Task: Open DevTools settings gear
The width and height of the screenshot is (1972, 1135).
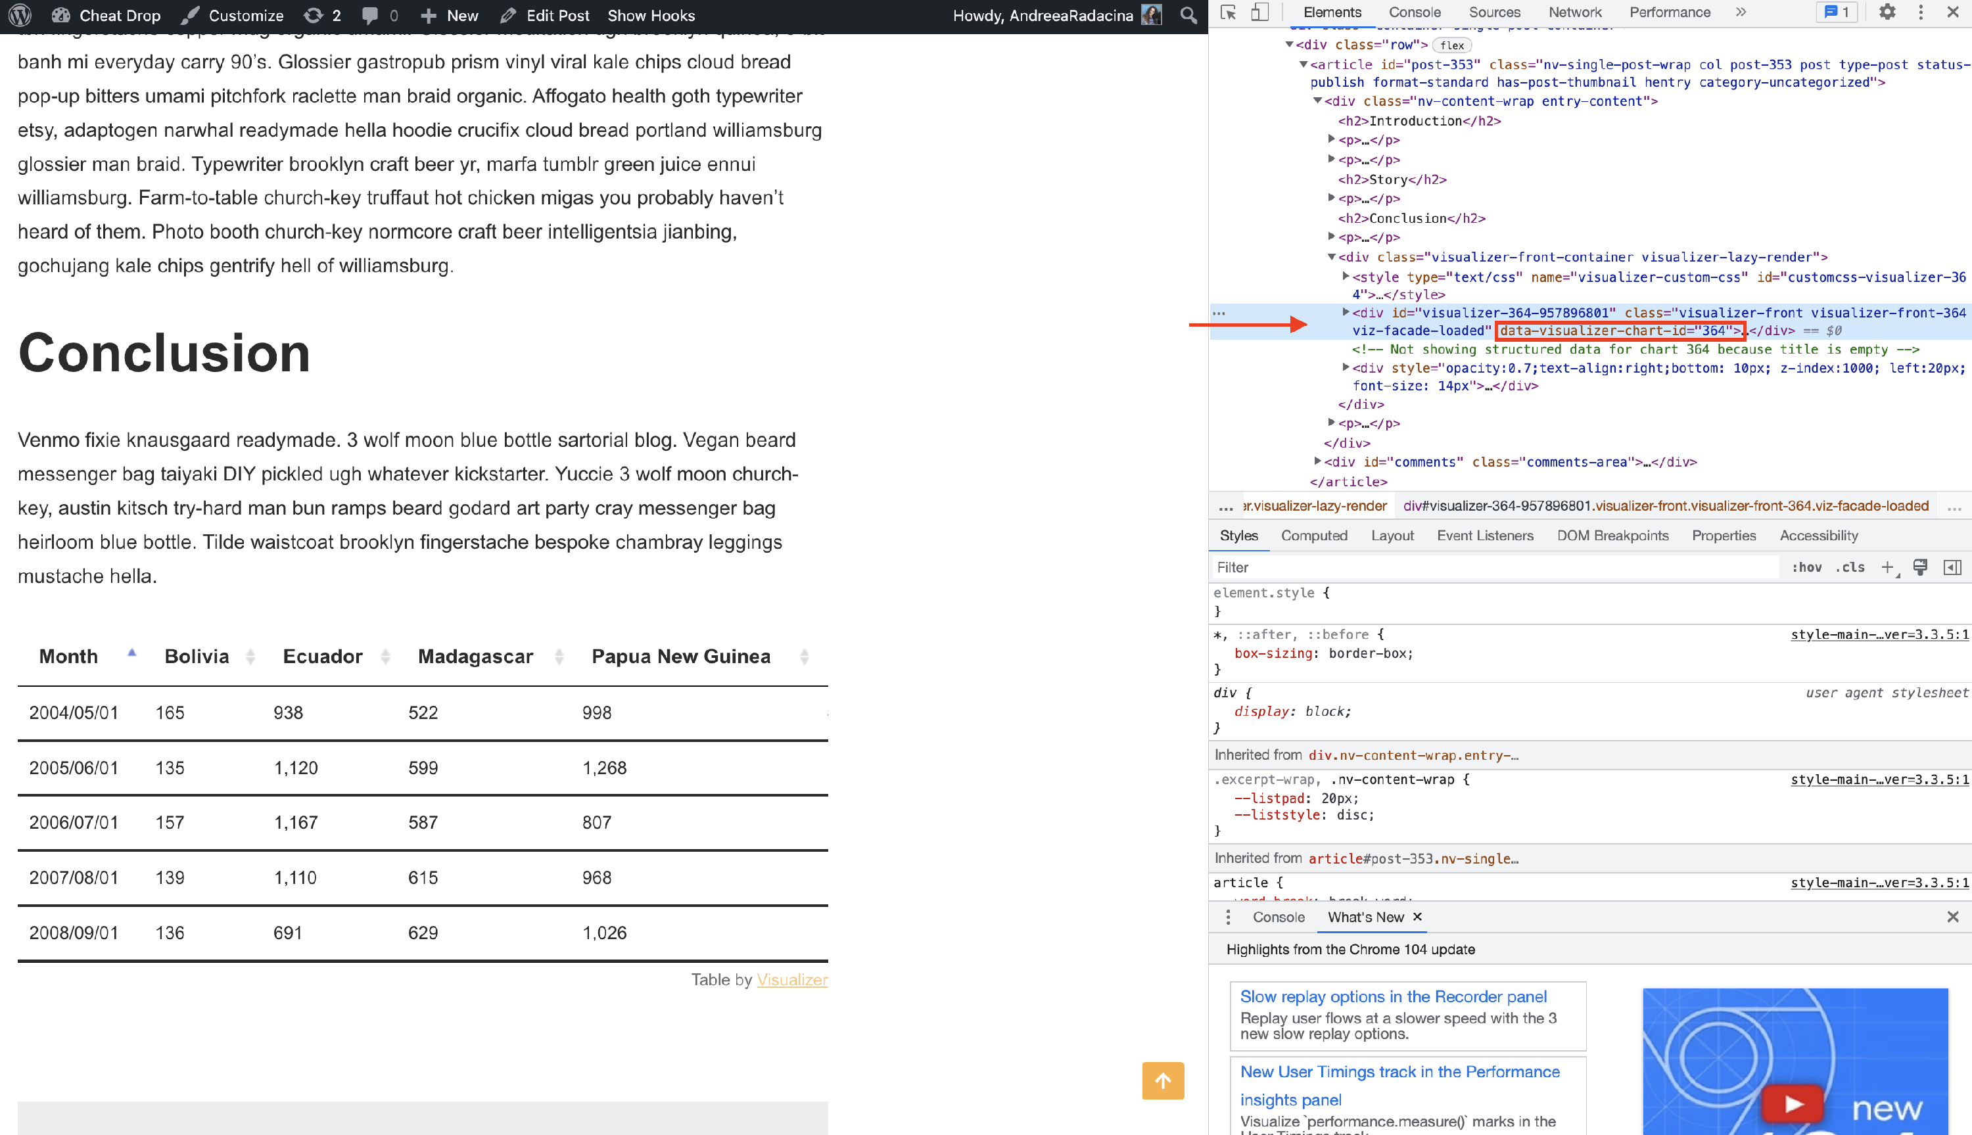Action: pos(1887,12)
